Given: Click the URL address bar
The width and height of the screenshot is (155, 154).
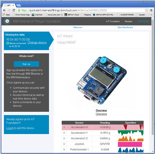Looking at the screenshot, I should (x=81, y=10).
